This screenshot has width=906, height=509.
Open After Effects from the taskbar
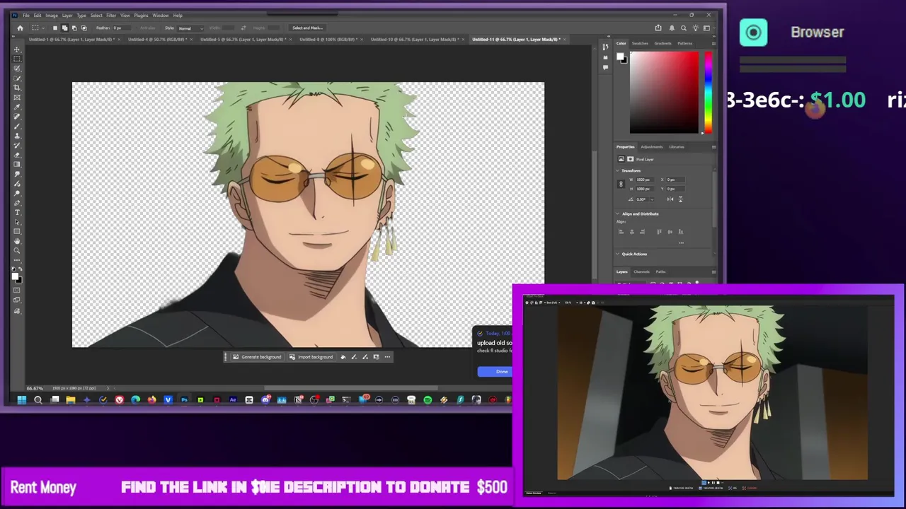pyautogui.click(x=233, y=400)
